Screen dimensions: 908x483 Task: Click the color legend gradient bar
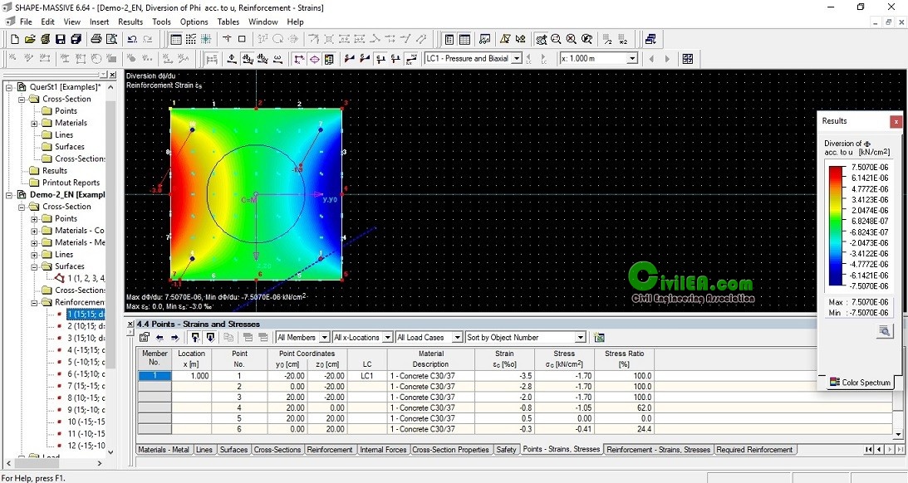click(836, 225)
